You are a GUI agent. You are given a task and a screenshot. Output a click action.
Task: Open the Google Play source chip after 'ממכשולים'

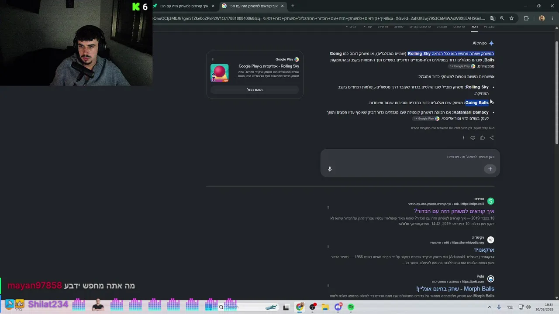pyautogui.click(x=462, y=66)
